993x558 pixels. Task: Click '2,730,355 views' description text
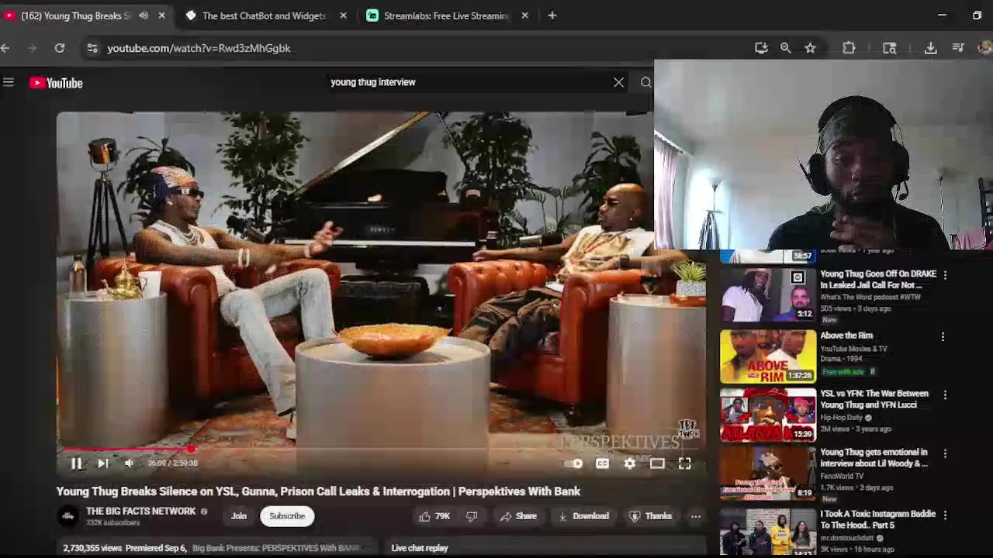[92, 548]
